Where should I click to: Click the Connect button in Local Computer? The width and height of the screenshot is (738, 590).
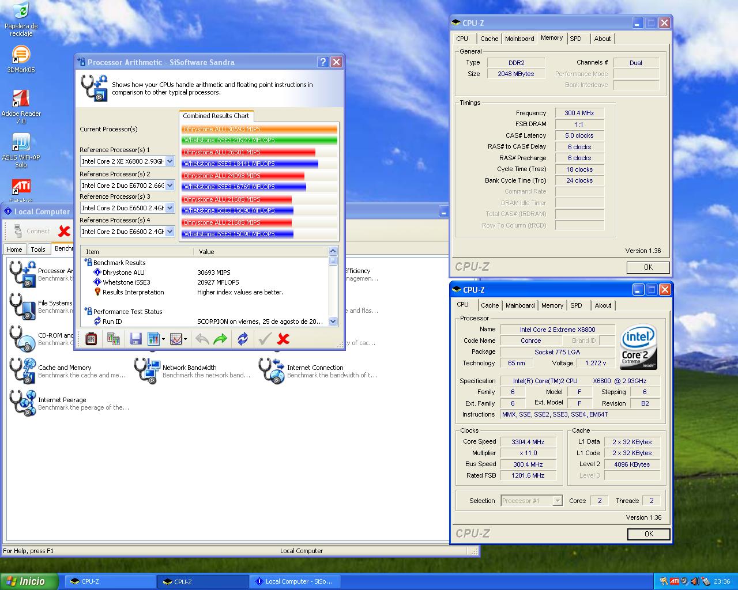32,231
